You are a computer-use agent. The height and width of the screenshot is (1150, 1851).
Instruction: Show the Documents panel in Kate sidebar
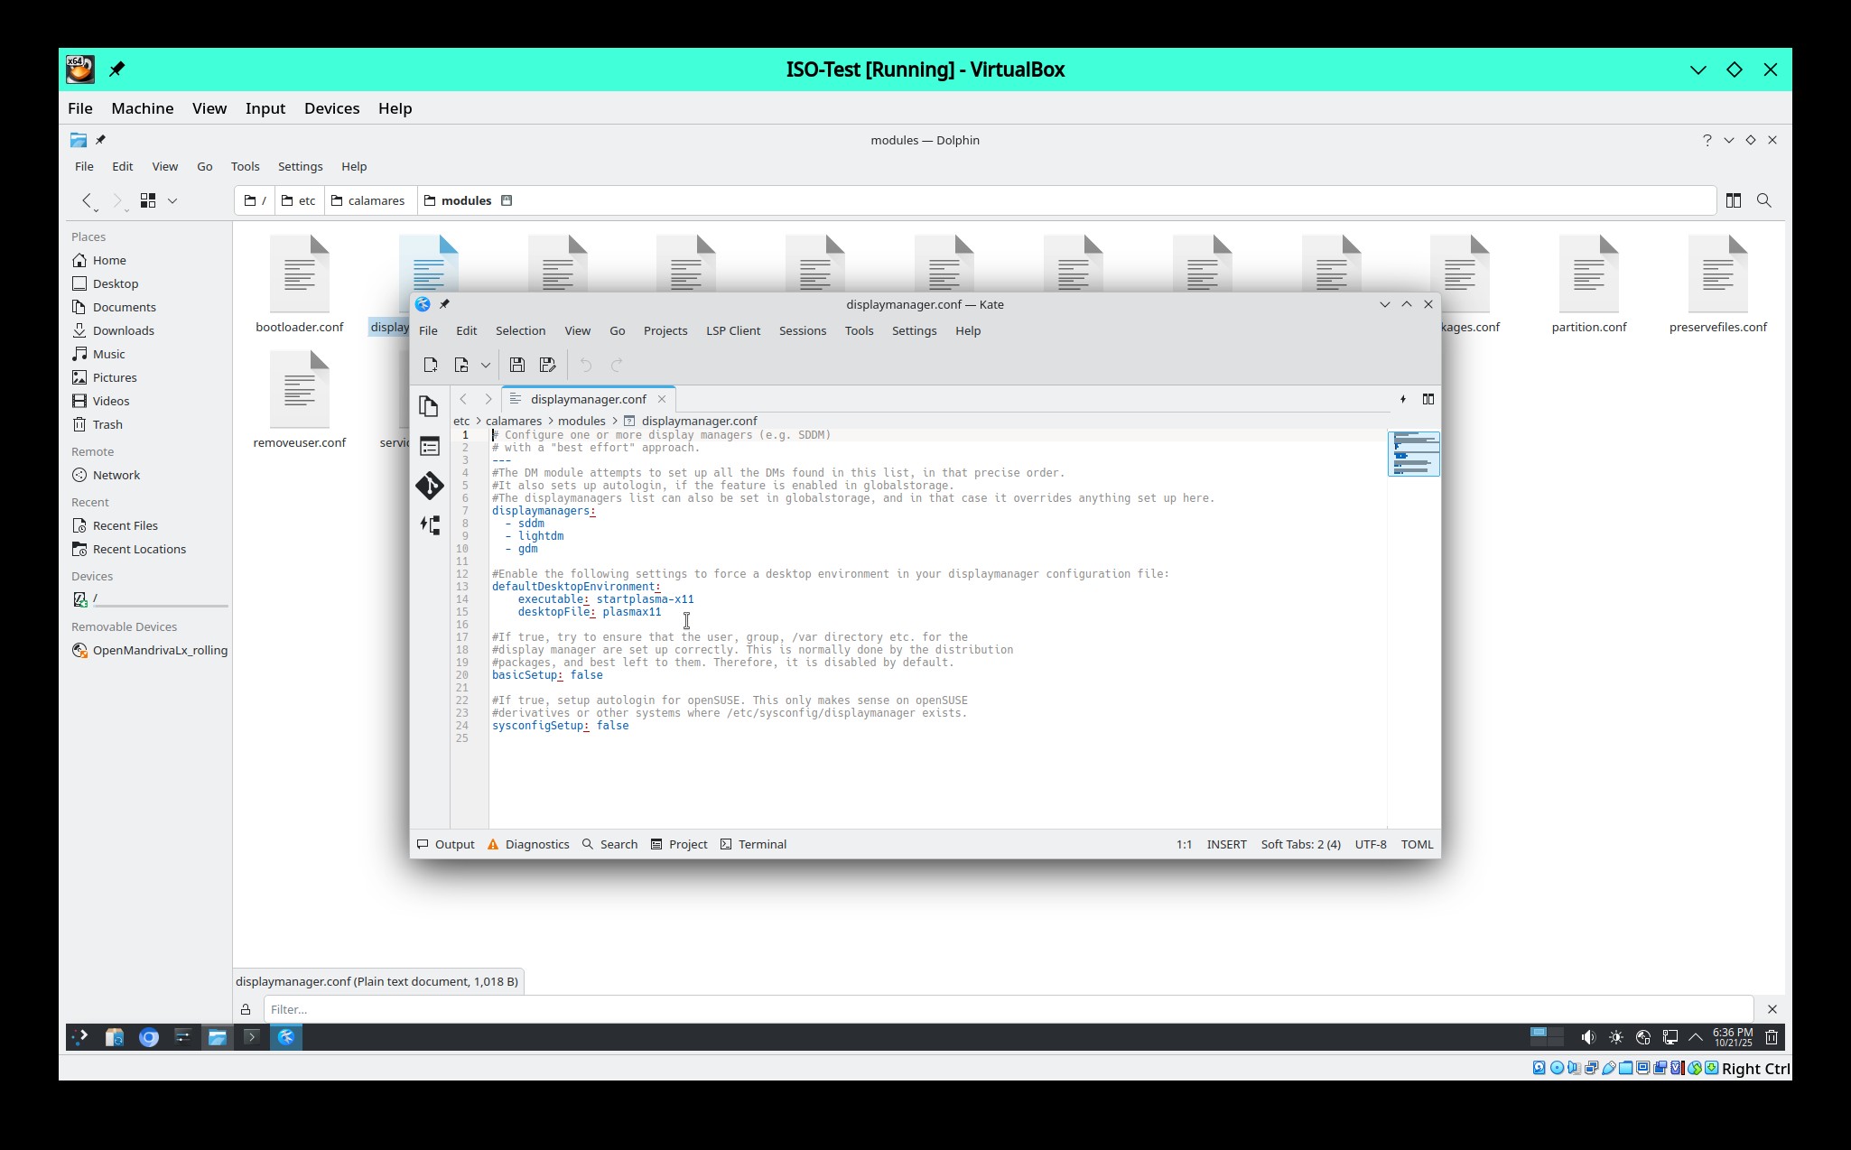tap(430, 406)
